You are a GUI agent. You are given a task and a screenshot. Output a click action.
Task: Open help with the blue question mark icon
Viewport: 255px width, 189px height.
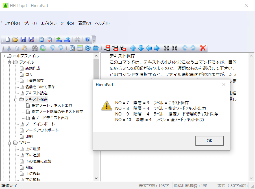tap(88, 39)
